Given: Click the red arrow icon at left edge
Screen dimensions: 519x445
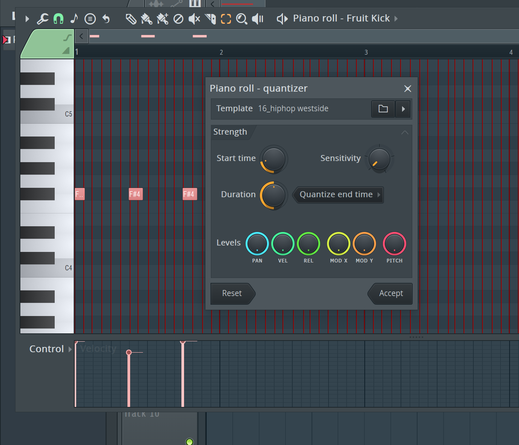Looking at the screenshot, I should [6, 40].
